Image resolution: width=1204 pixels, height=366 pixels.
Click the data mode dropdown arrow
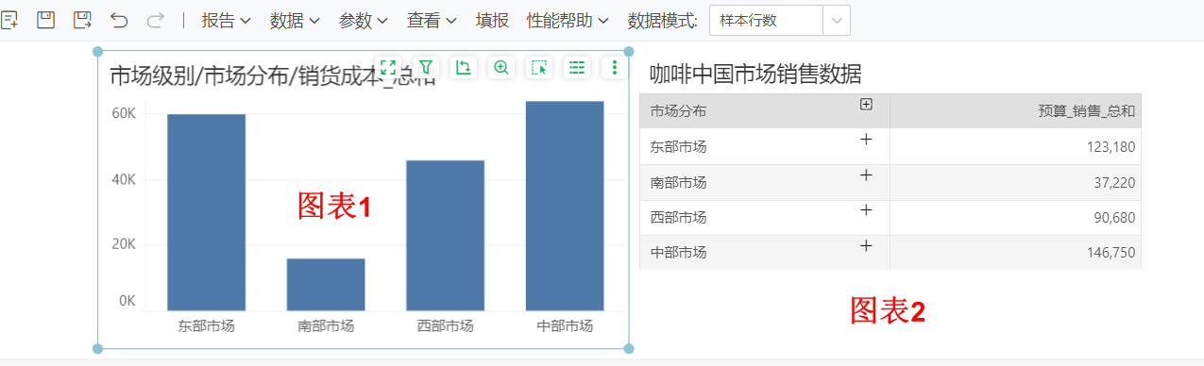[837, 20]
